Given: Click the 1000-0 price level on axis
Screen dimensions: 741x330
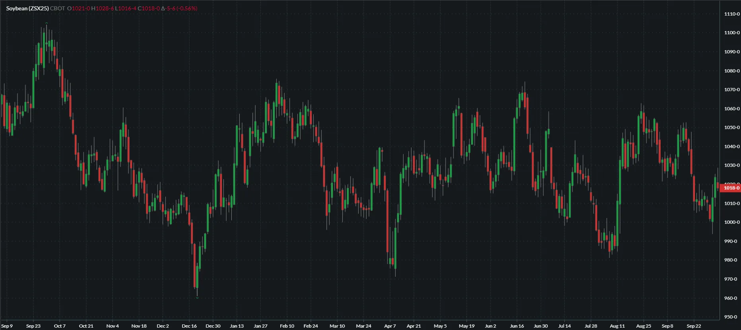Looking at the screenshot, I should [731, 222].
